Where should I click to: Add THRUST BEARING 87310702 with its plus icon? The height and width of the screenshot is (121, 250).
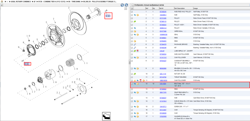pyautogui.click(x=132, y=77)
